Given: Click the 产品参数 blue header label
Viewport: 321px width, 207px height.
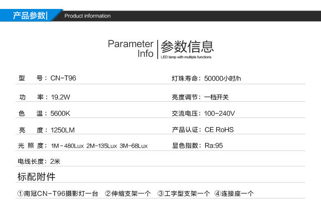Looking at the screenshot, I should 29,15.
